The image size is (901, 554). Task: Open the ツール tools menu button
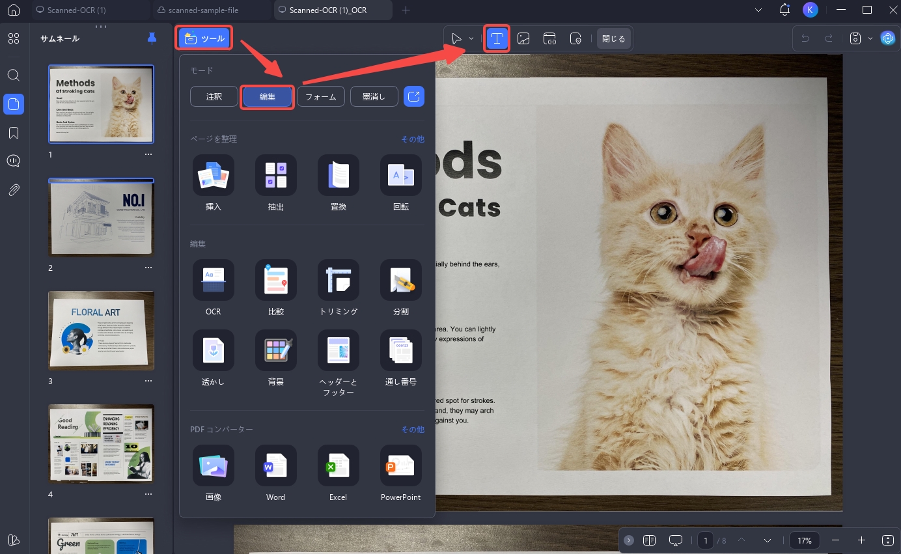tap(205, 39)
